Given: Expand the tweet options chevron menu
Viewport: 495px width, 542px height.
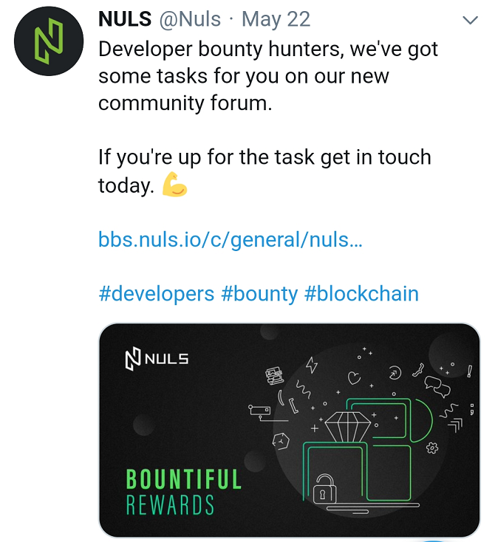Looking at the screenshot, I should 470,20.
